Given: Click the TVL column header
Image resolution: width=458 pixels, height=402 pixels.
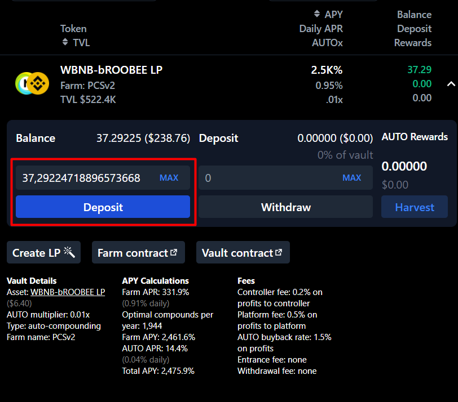Looking at the screenshot, I should point(81,43).
